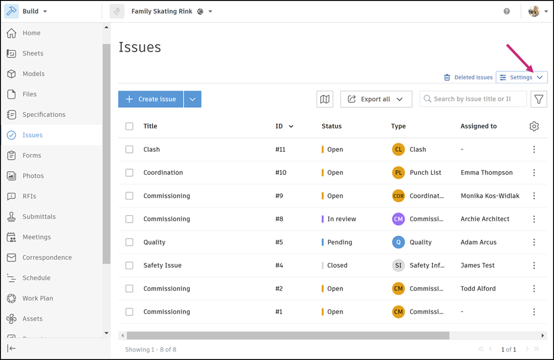554x360 pixels.
Task: Toggle the select-all checkbox in header
Action: [x=129, y=126]
